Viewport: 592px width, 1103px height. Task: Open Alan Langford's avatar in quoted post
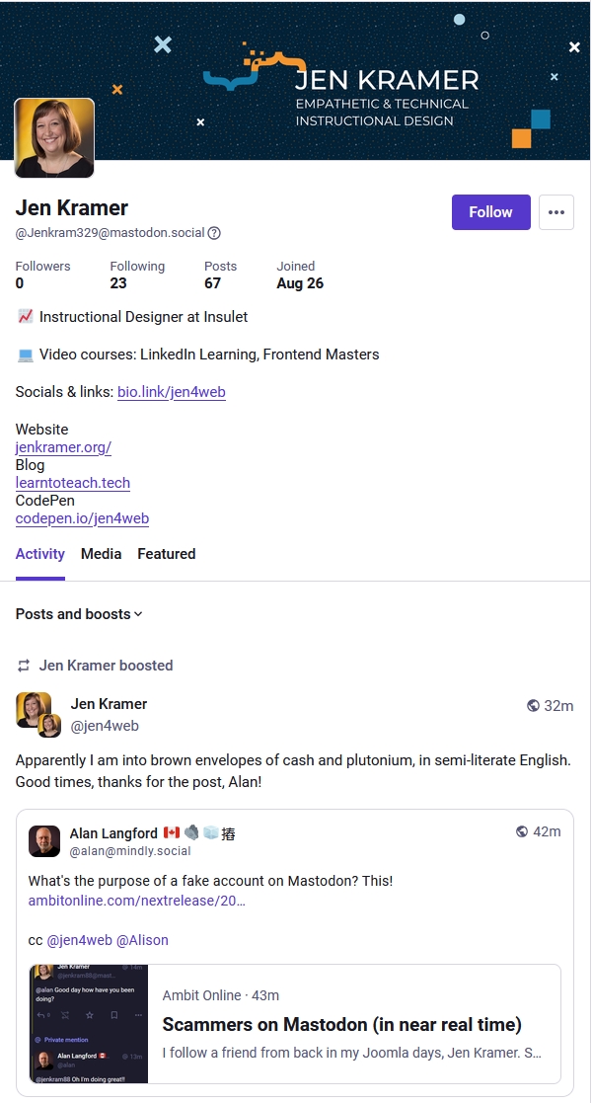(x=44, y=841)
